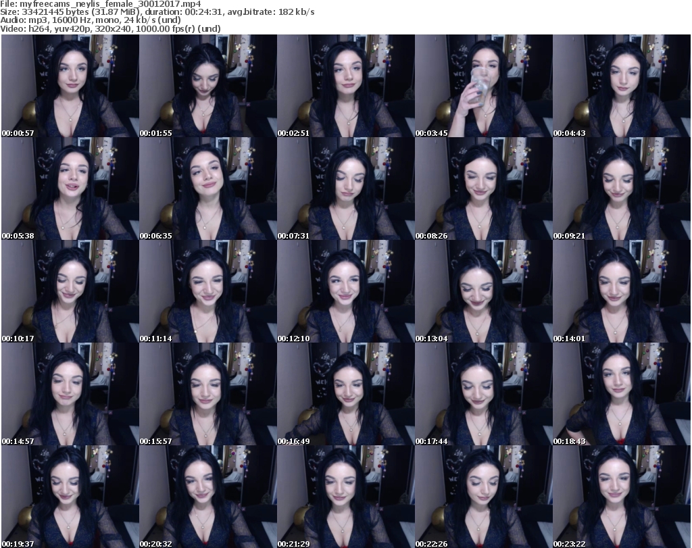
Task: Select the frame labeled 00:21:29
Action: (x=345, y=497)
